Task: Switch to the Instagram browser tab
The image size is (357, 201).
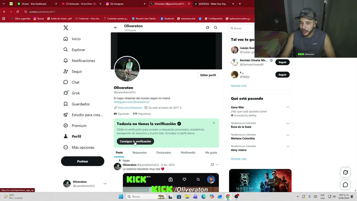Action: click(x=126, y=4)
